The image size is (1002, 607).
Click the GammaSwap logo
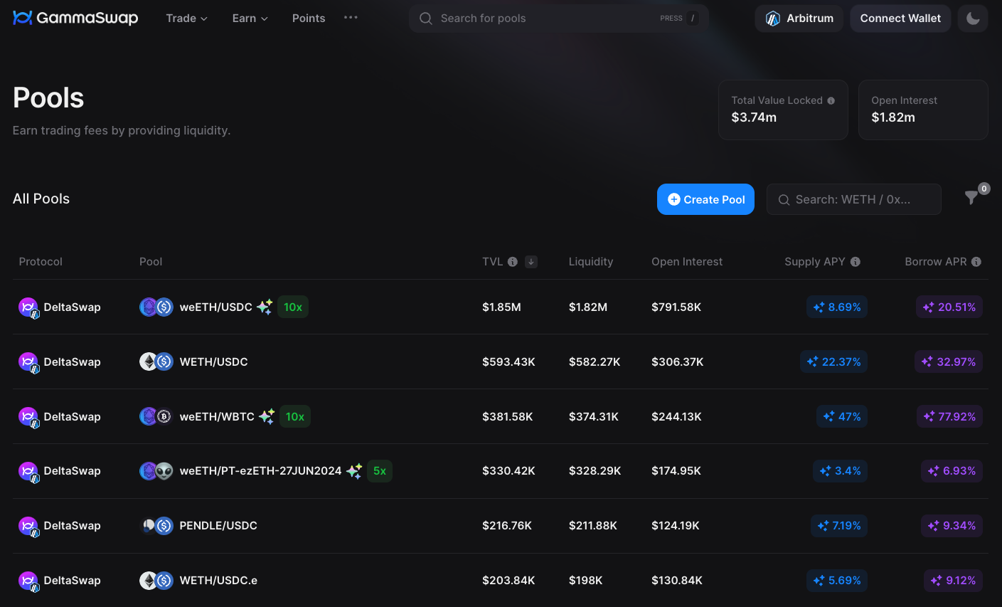tap(75, 18)
